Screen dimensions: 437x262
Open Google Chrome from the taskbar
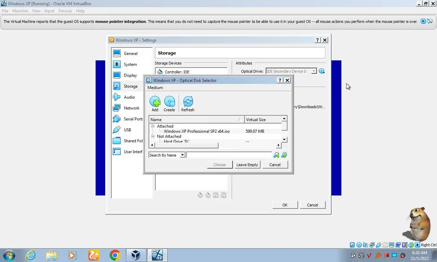(115, 255)
